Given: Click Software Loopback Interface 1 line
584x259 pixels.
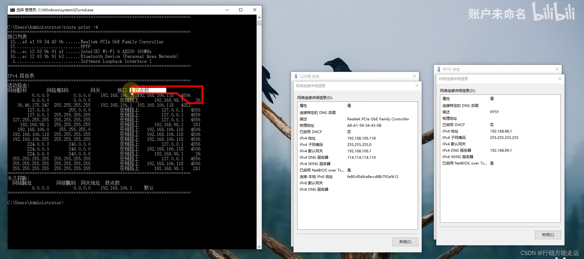Looking at the screenshot, I should click(82, 61).
